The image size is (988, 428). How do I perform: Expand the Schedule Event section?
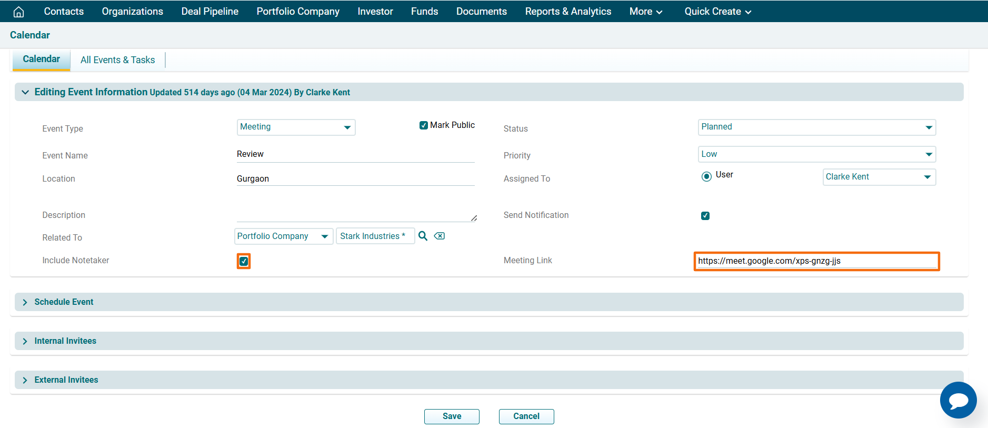[x=64, y=302]
